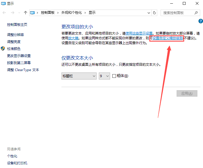
Task: Click the 应用 apply button
Action: (187, 94)
